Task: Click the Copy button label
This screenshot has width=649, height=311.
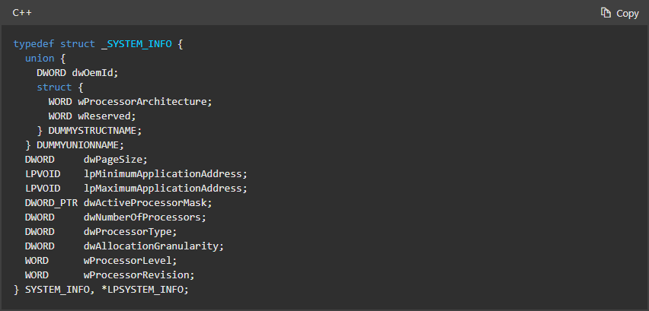Action: tap(628, 13)
